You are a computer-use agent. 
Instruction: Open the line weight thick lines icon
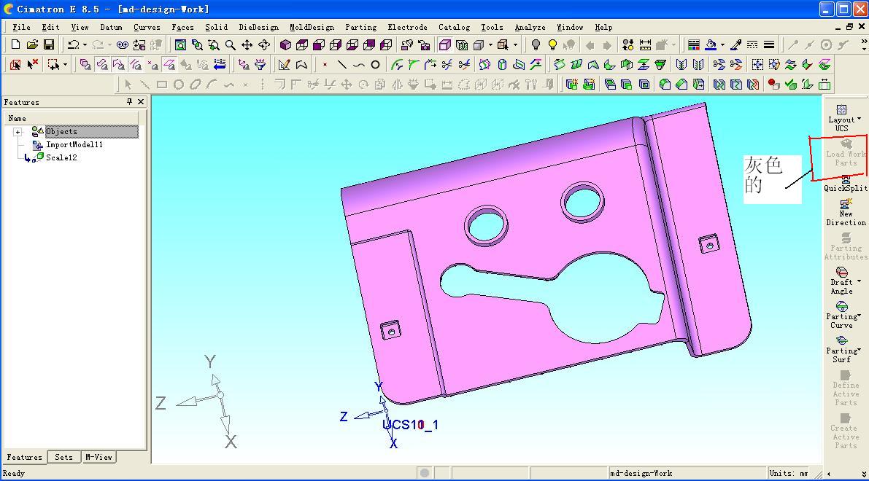tap(769, 45)
